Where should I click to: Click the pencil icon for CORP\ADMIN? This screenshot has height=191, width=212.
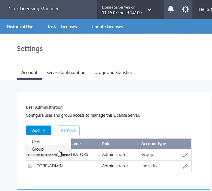click(185, 167)
